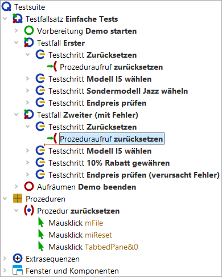
Task: Click the green Vorbereitung circle icon
Action: (x=29, y=31)
